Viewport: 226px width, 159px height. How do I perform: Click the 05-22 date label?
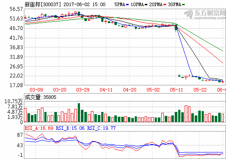(200, 90)
